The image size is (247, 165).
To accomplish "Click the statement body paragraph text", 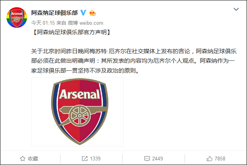I will click(134, 60).
